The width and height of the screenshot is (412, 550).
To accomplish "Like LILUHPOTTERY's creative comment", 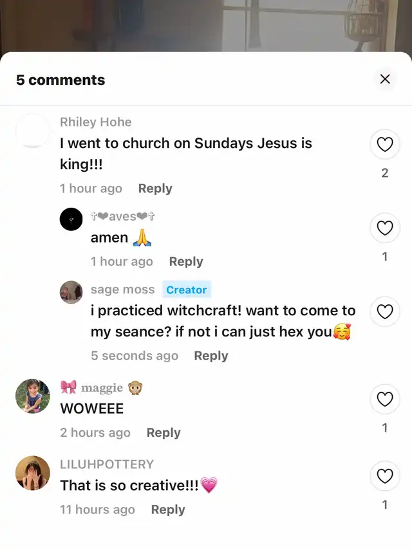I will (x=385, y=476).
